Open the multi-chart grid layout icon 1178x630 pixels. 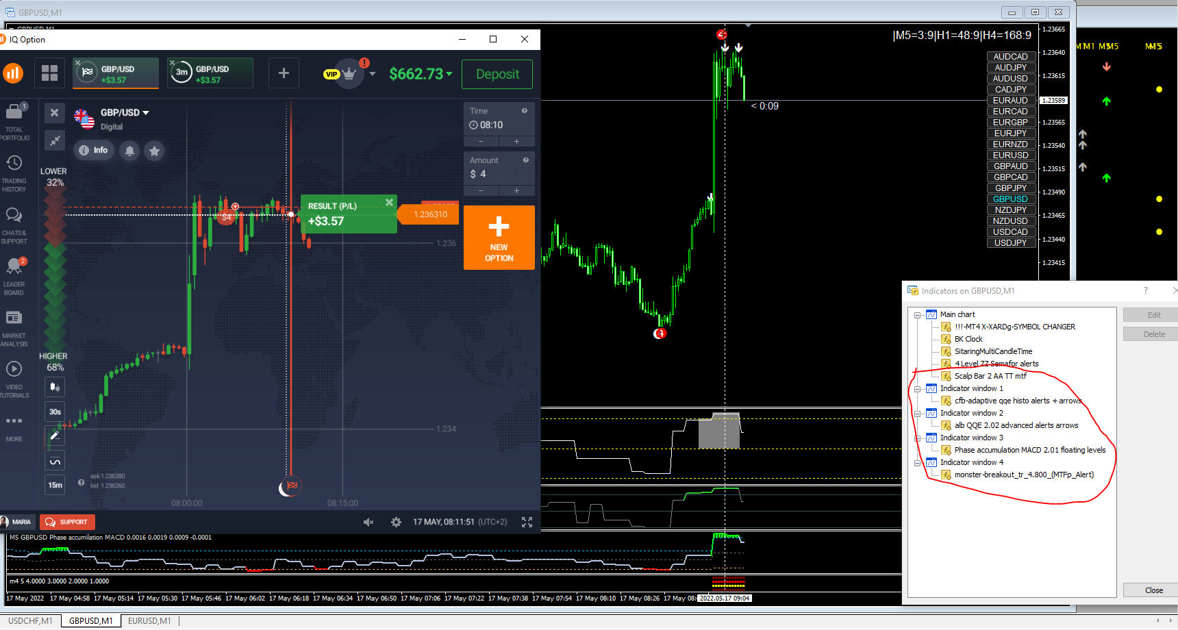49,73
